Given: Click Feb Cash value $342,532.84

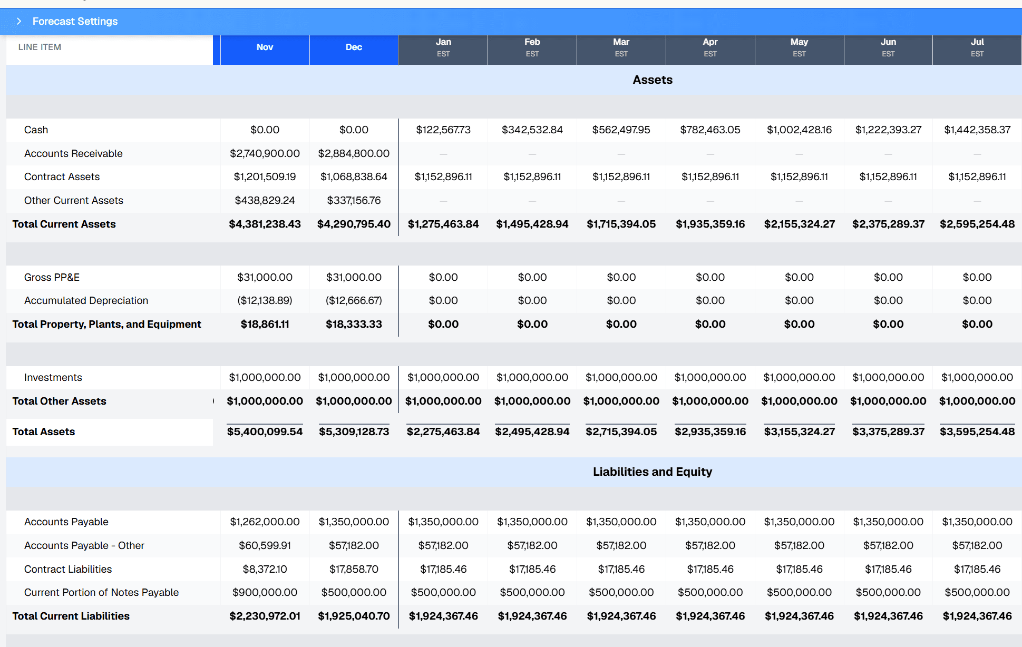Looking at the screenshot, I should pos(532,130).
